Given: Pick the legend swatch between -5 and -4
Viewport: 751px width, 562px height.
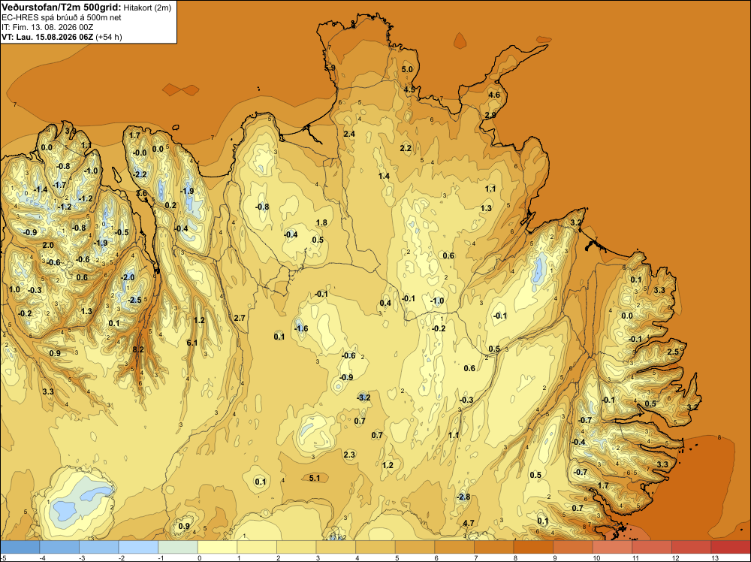Looking at the screenshot, I should coord(20,547).
